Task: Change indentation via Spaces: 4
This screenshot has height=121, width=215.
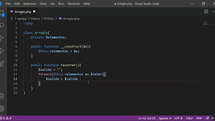Action: (165, 118)
